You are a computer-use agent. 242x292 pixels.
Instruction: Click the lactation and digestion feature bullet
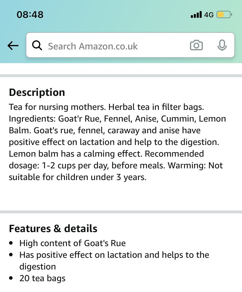tap(114, 255)
